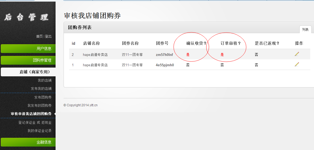Click the 后台管理 logo title

point(26,17)
